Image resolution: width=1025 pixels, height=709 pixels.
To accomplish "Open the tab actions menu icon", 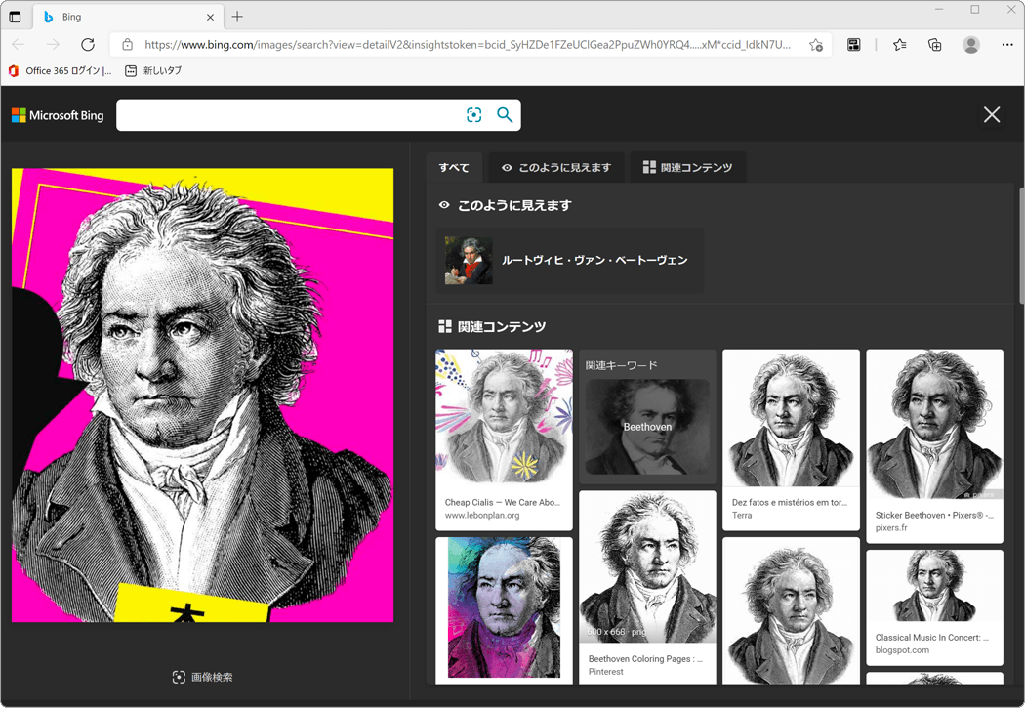I will pos(15,17).
